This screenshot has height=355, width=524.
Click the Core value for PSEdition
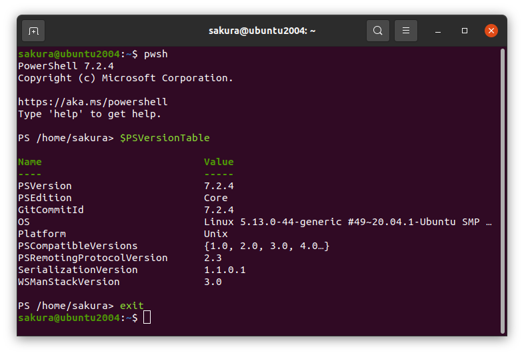pyautogui.click(x=215, y=198)
